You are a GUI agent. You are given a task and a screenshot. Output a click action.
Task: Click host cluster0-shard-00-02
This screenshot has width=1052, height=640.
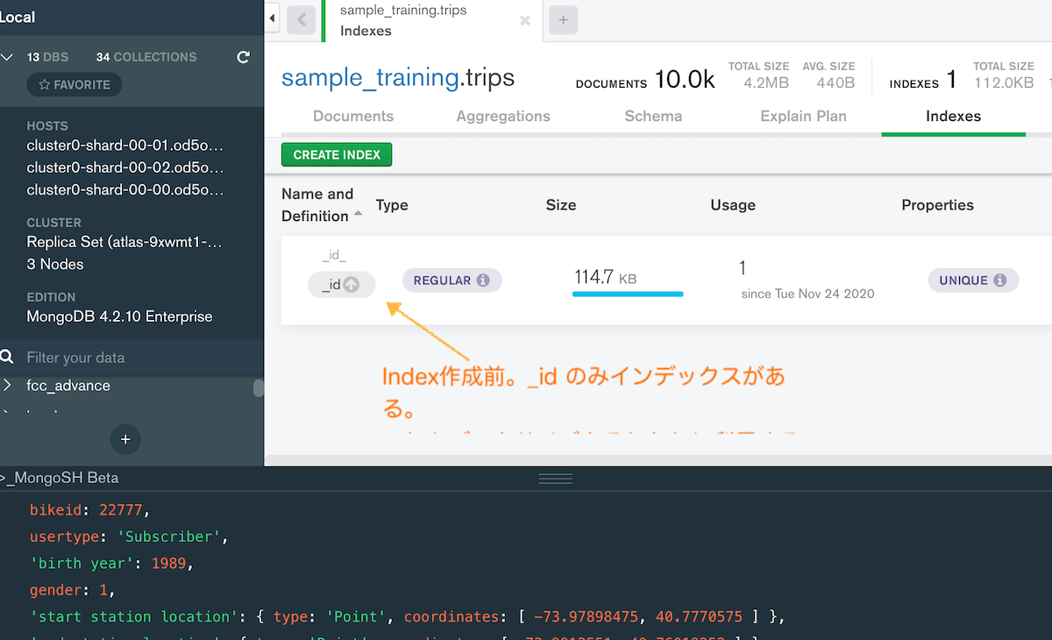[x=125, y=167]
